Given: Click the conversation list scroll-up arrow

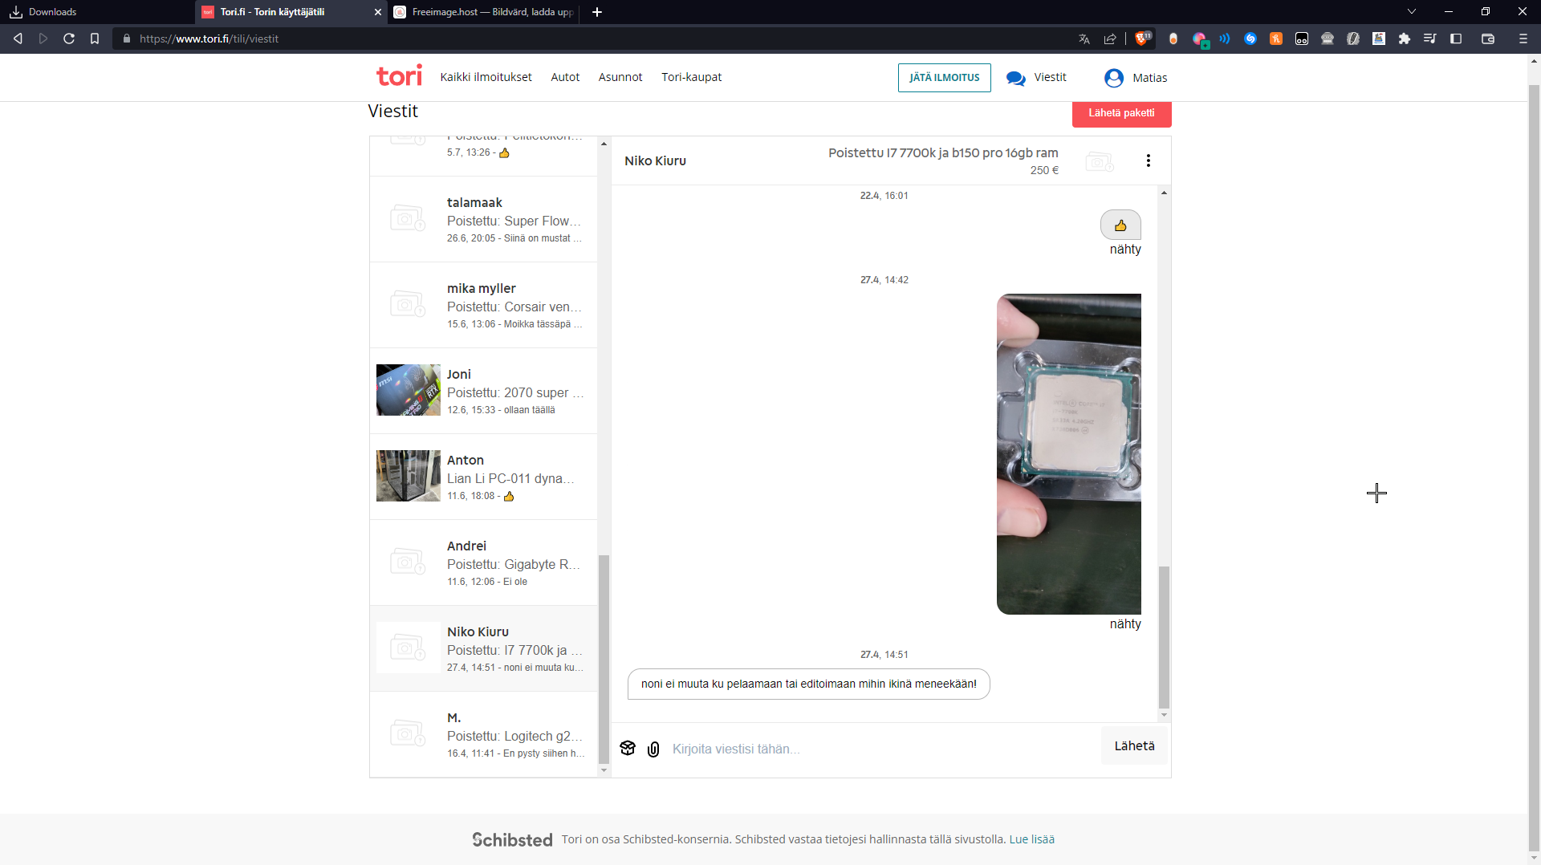Looking at the screenshot, I should [604, 144].
